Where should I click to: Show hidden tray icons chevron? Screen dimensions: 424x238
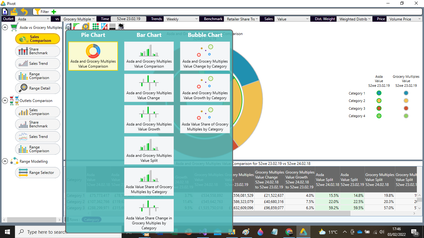click(x=345, y=232)
